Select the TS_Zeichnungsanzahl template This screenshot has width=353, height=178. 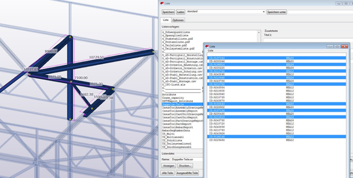point(176,147)
